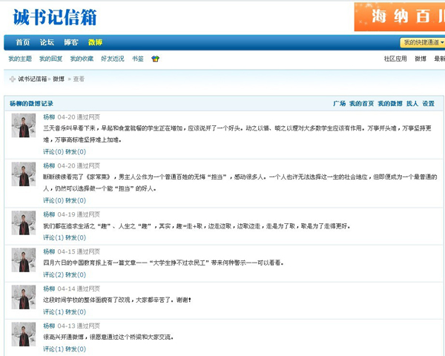445x356 pixels.
Task: Open the 博客 navigation tab
Action: [x=71, y=42]
